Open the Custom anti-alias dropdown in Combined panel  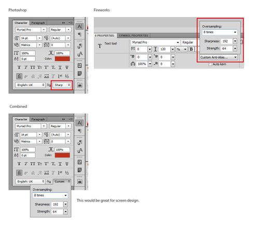click(62, 181)
